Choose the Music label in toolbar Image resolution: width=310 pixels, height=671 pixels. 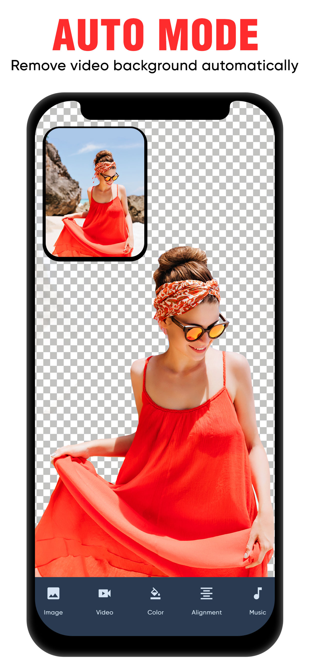[x=258, y=612]
